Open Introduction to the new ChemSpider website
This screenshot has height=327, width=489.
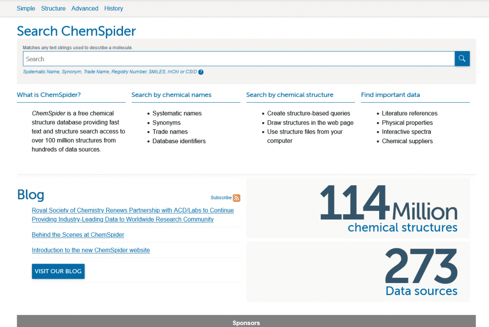[x=91, y=250]
